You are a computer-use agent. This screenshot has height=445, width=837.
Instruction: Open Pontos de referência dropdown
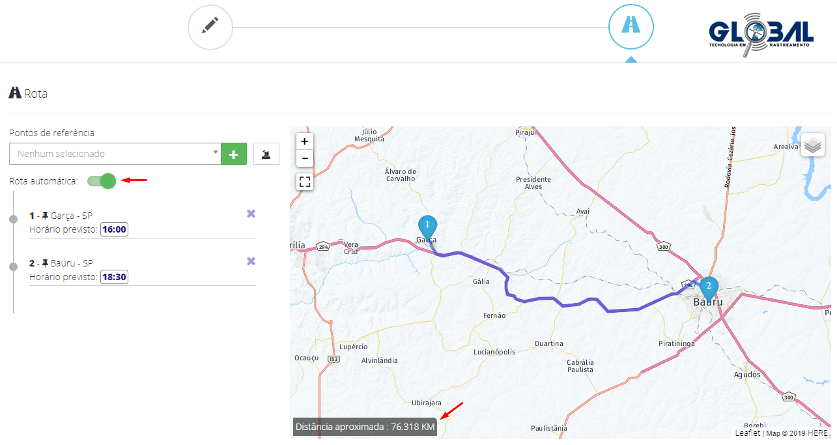click(115, 154)
